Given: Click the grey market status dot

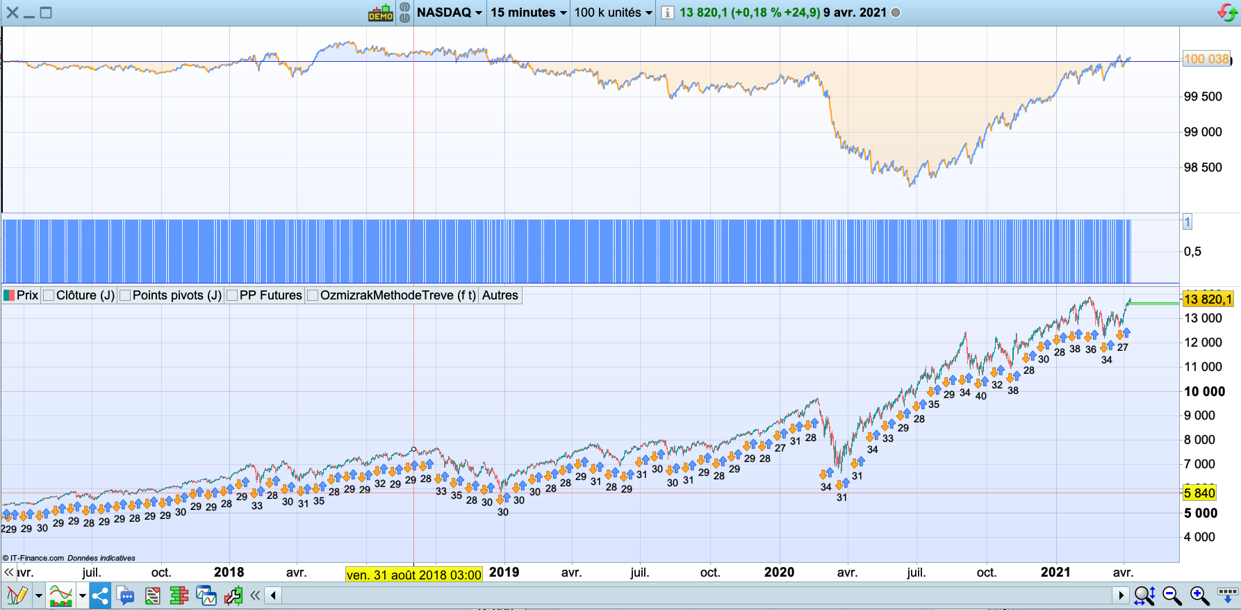Looking at the screenshot, I should point(896,13).
